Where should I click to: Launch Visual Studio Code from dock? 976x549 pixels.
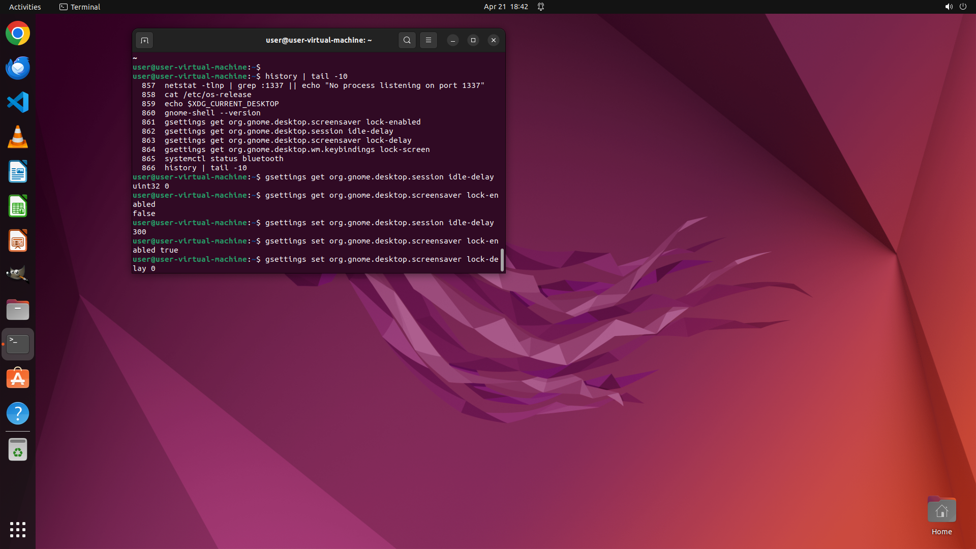(18, 103)
